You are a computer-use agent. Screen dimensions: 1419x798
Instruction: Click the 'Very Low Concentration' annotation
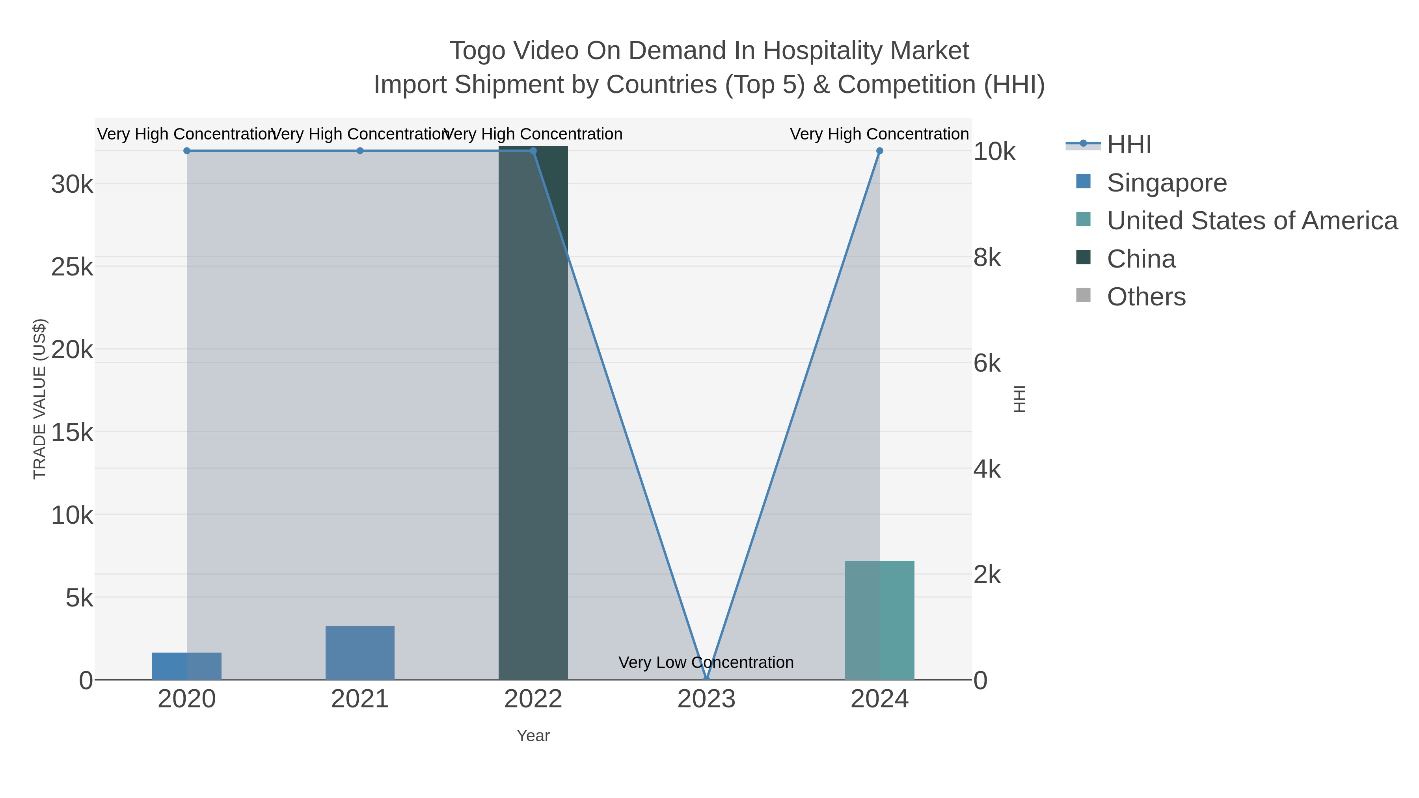706,662
